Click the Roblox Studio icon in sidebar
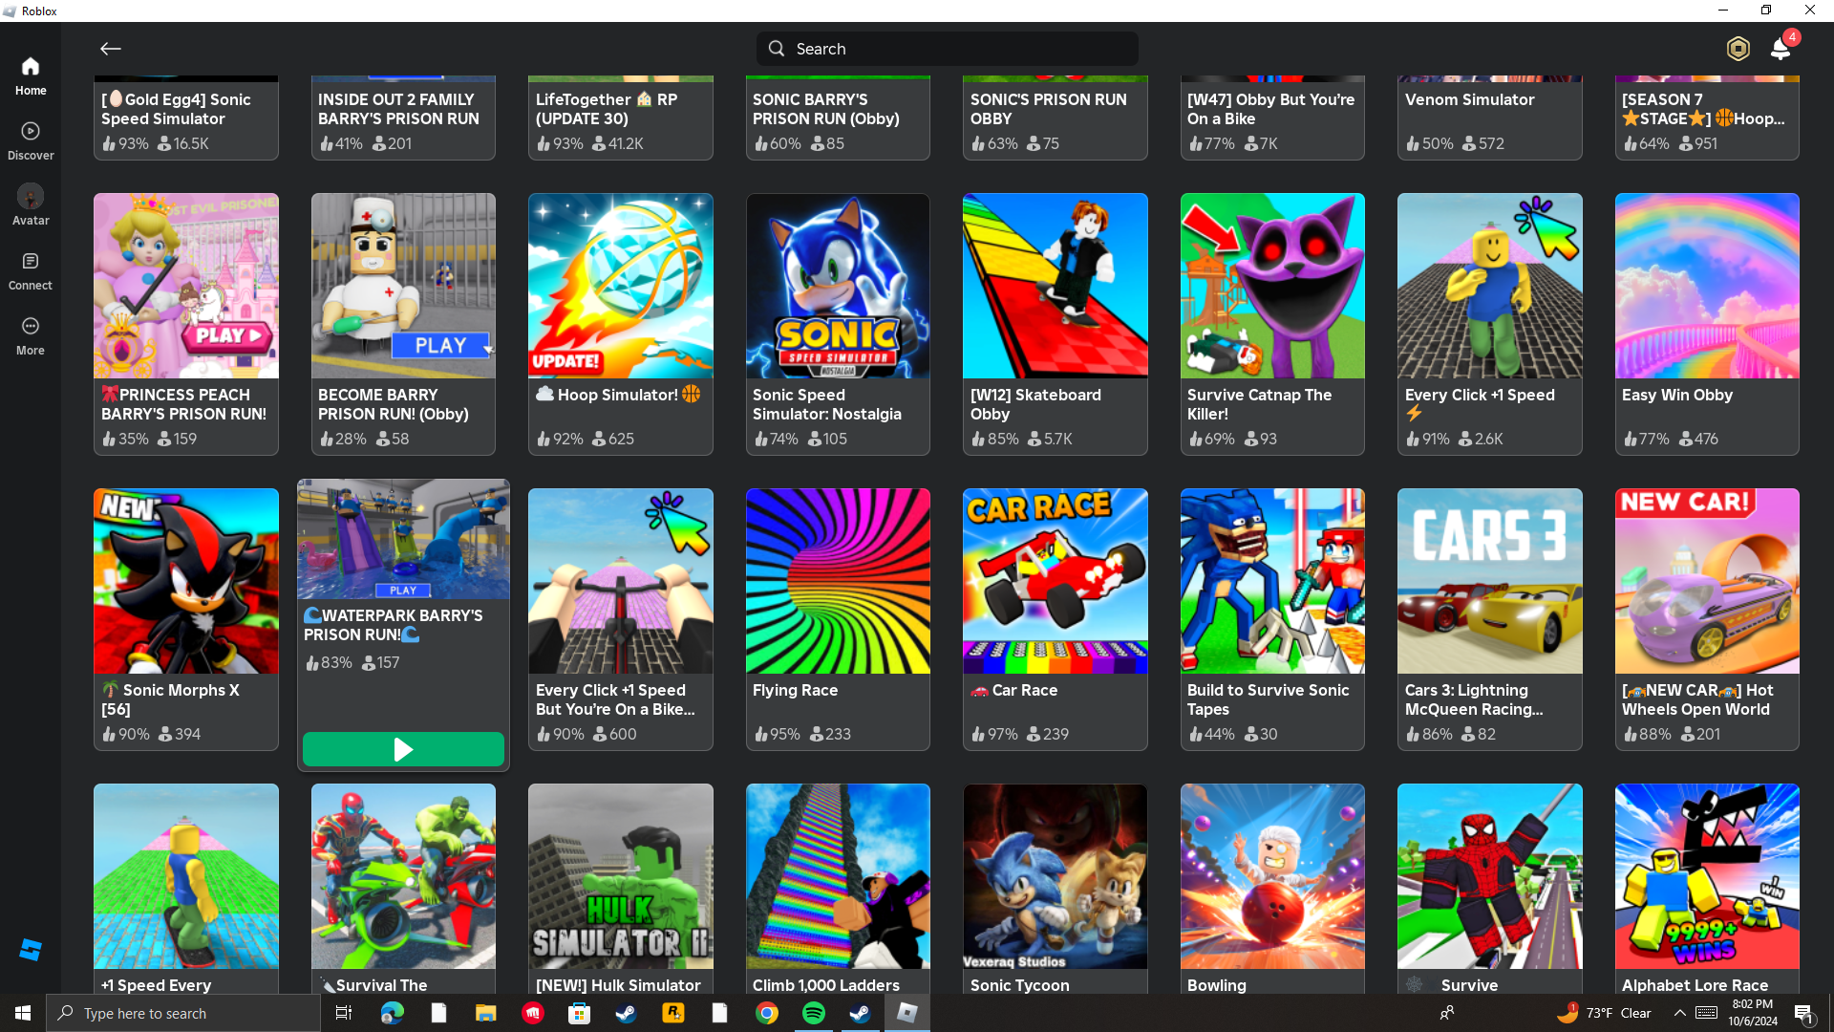The width and height of the screenshot is (1834, 1032). [31, 949]
